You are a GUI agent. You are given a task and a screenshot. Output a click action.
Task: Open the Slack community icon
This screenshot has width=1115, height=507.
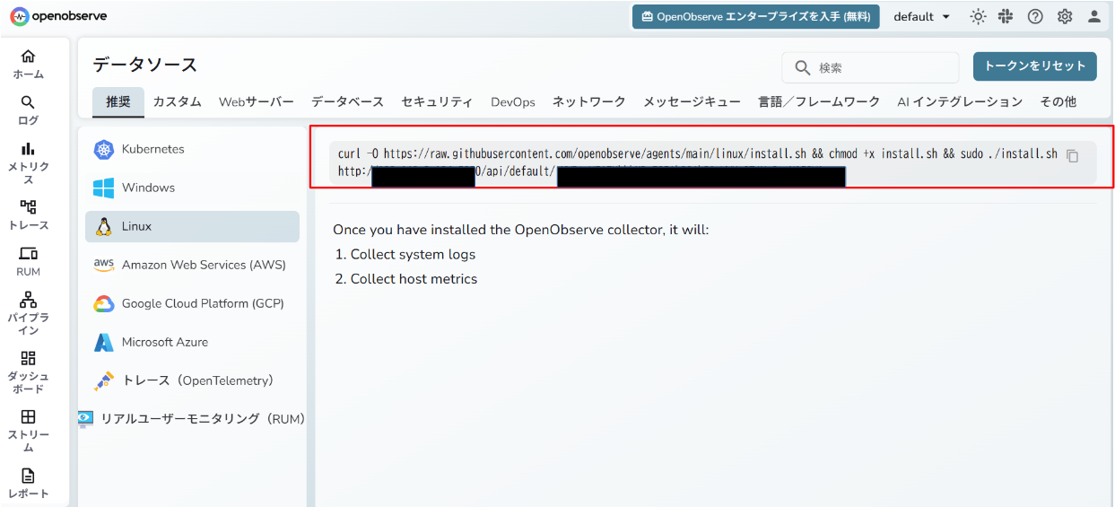1006,16
